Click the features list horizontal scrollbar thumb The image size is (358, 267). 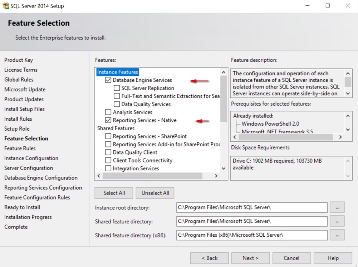[152, 176]
